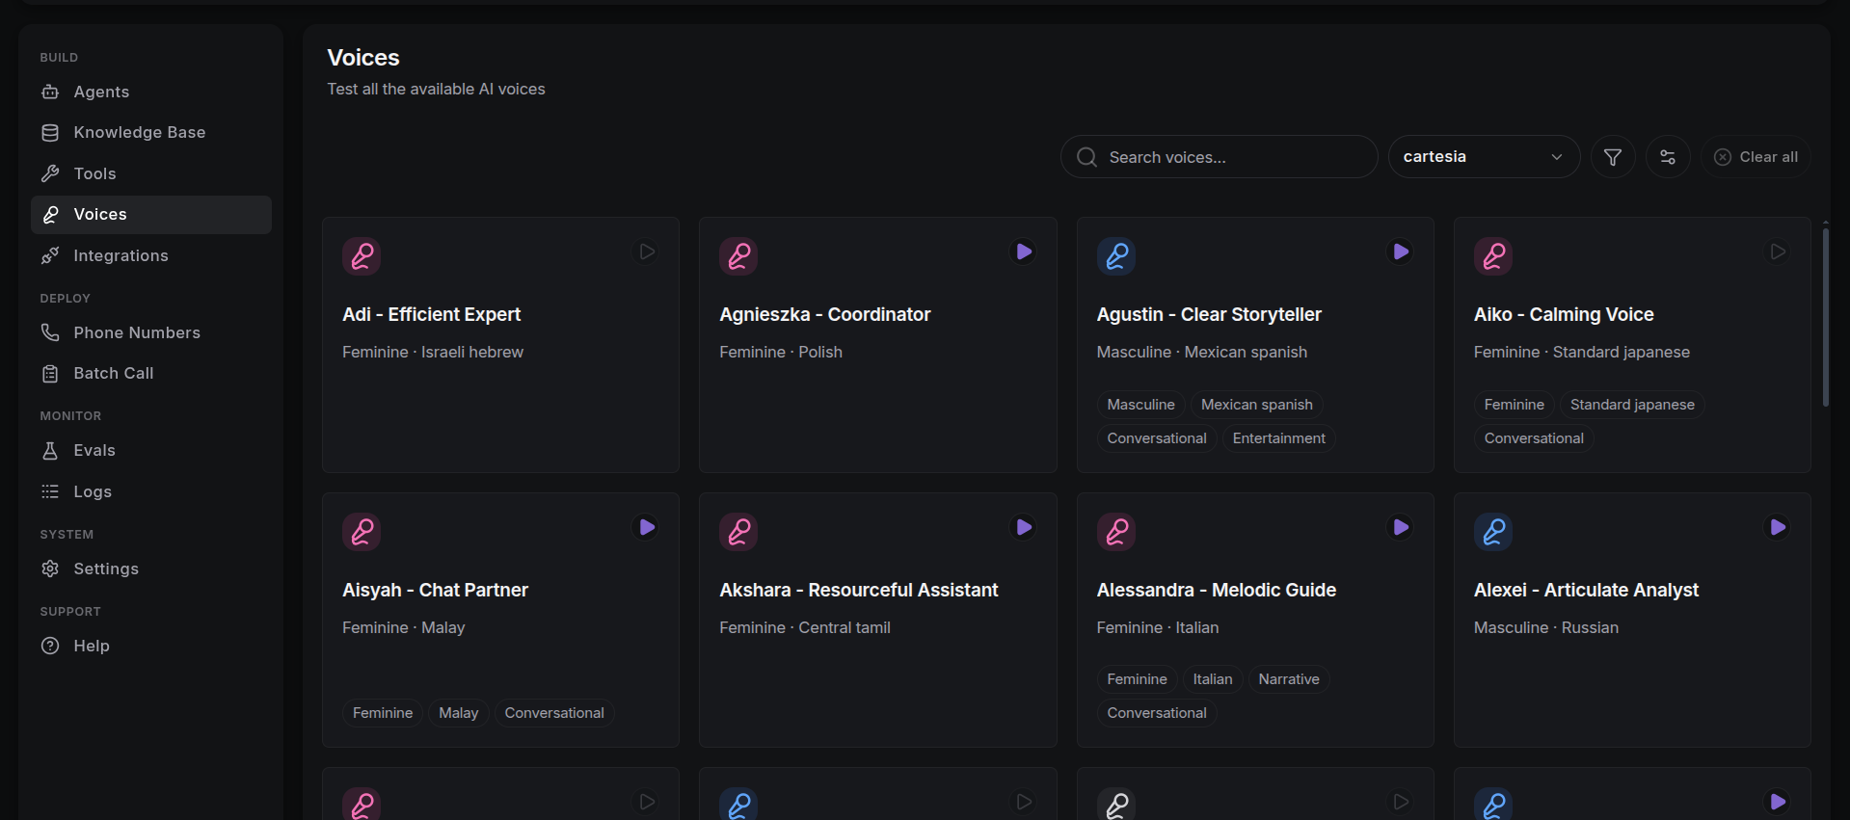
Task: Click the microphone icon on Akshara card
Action: coord(738,532)
